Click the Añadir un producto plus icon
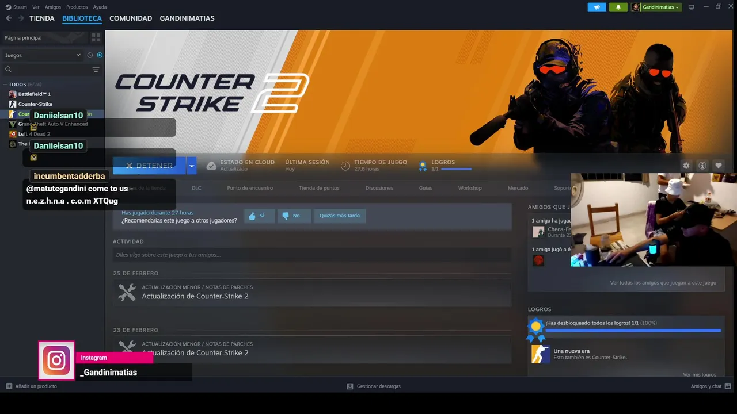 click(x=9, y=386)
